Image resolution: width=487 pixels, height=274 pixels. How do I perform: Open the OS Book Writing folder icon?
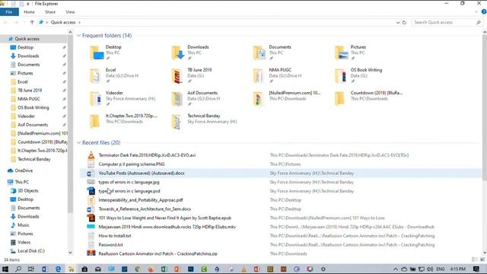(340, 75)
